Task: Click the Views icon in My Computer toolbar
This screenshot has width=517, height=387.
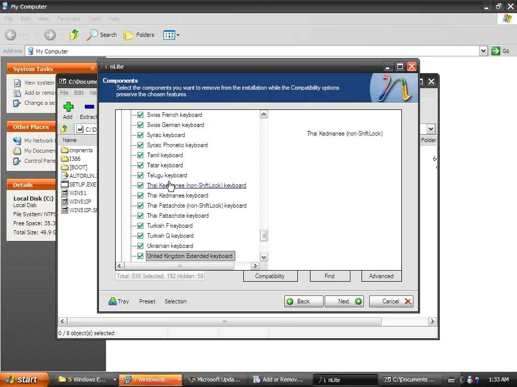Action: pyautogui.click(x=169, y=35)
